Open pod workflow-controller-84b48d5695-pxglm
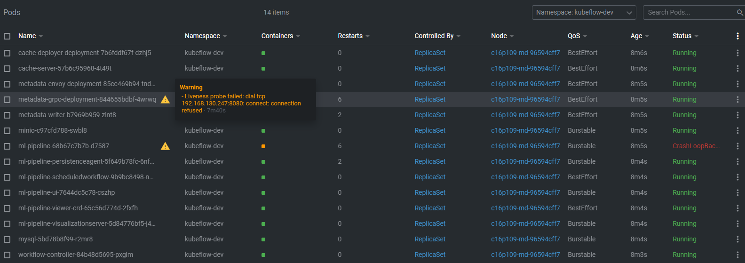Image resolution: width=745 pixels, height=263 pixels. tap(76, 255)
